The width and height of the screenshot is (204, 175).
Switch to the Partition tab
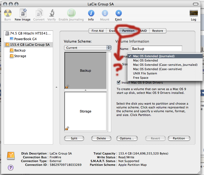click(128, 31)
